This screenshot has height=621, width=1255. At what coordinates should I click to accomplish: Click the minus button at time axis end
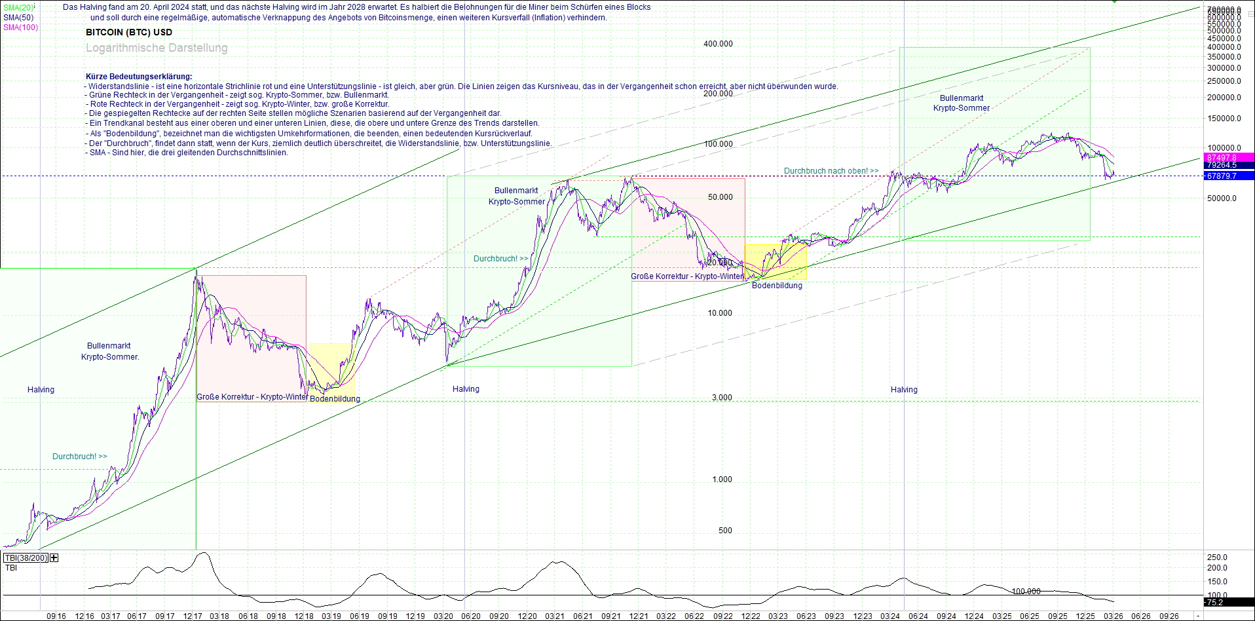click(1198, 616)
